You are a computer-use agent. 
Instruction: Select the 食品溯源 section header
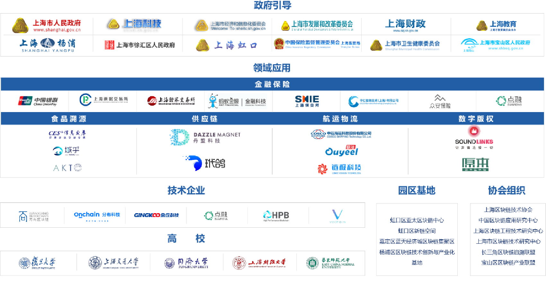[x=69, y=119]
